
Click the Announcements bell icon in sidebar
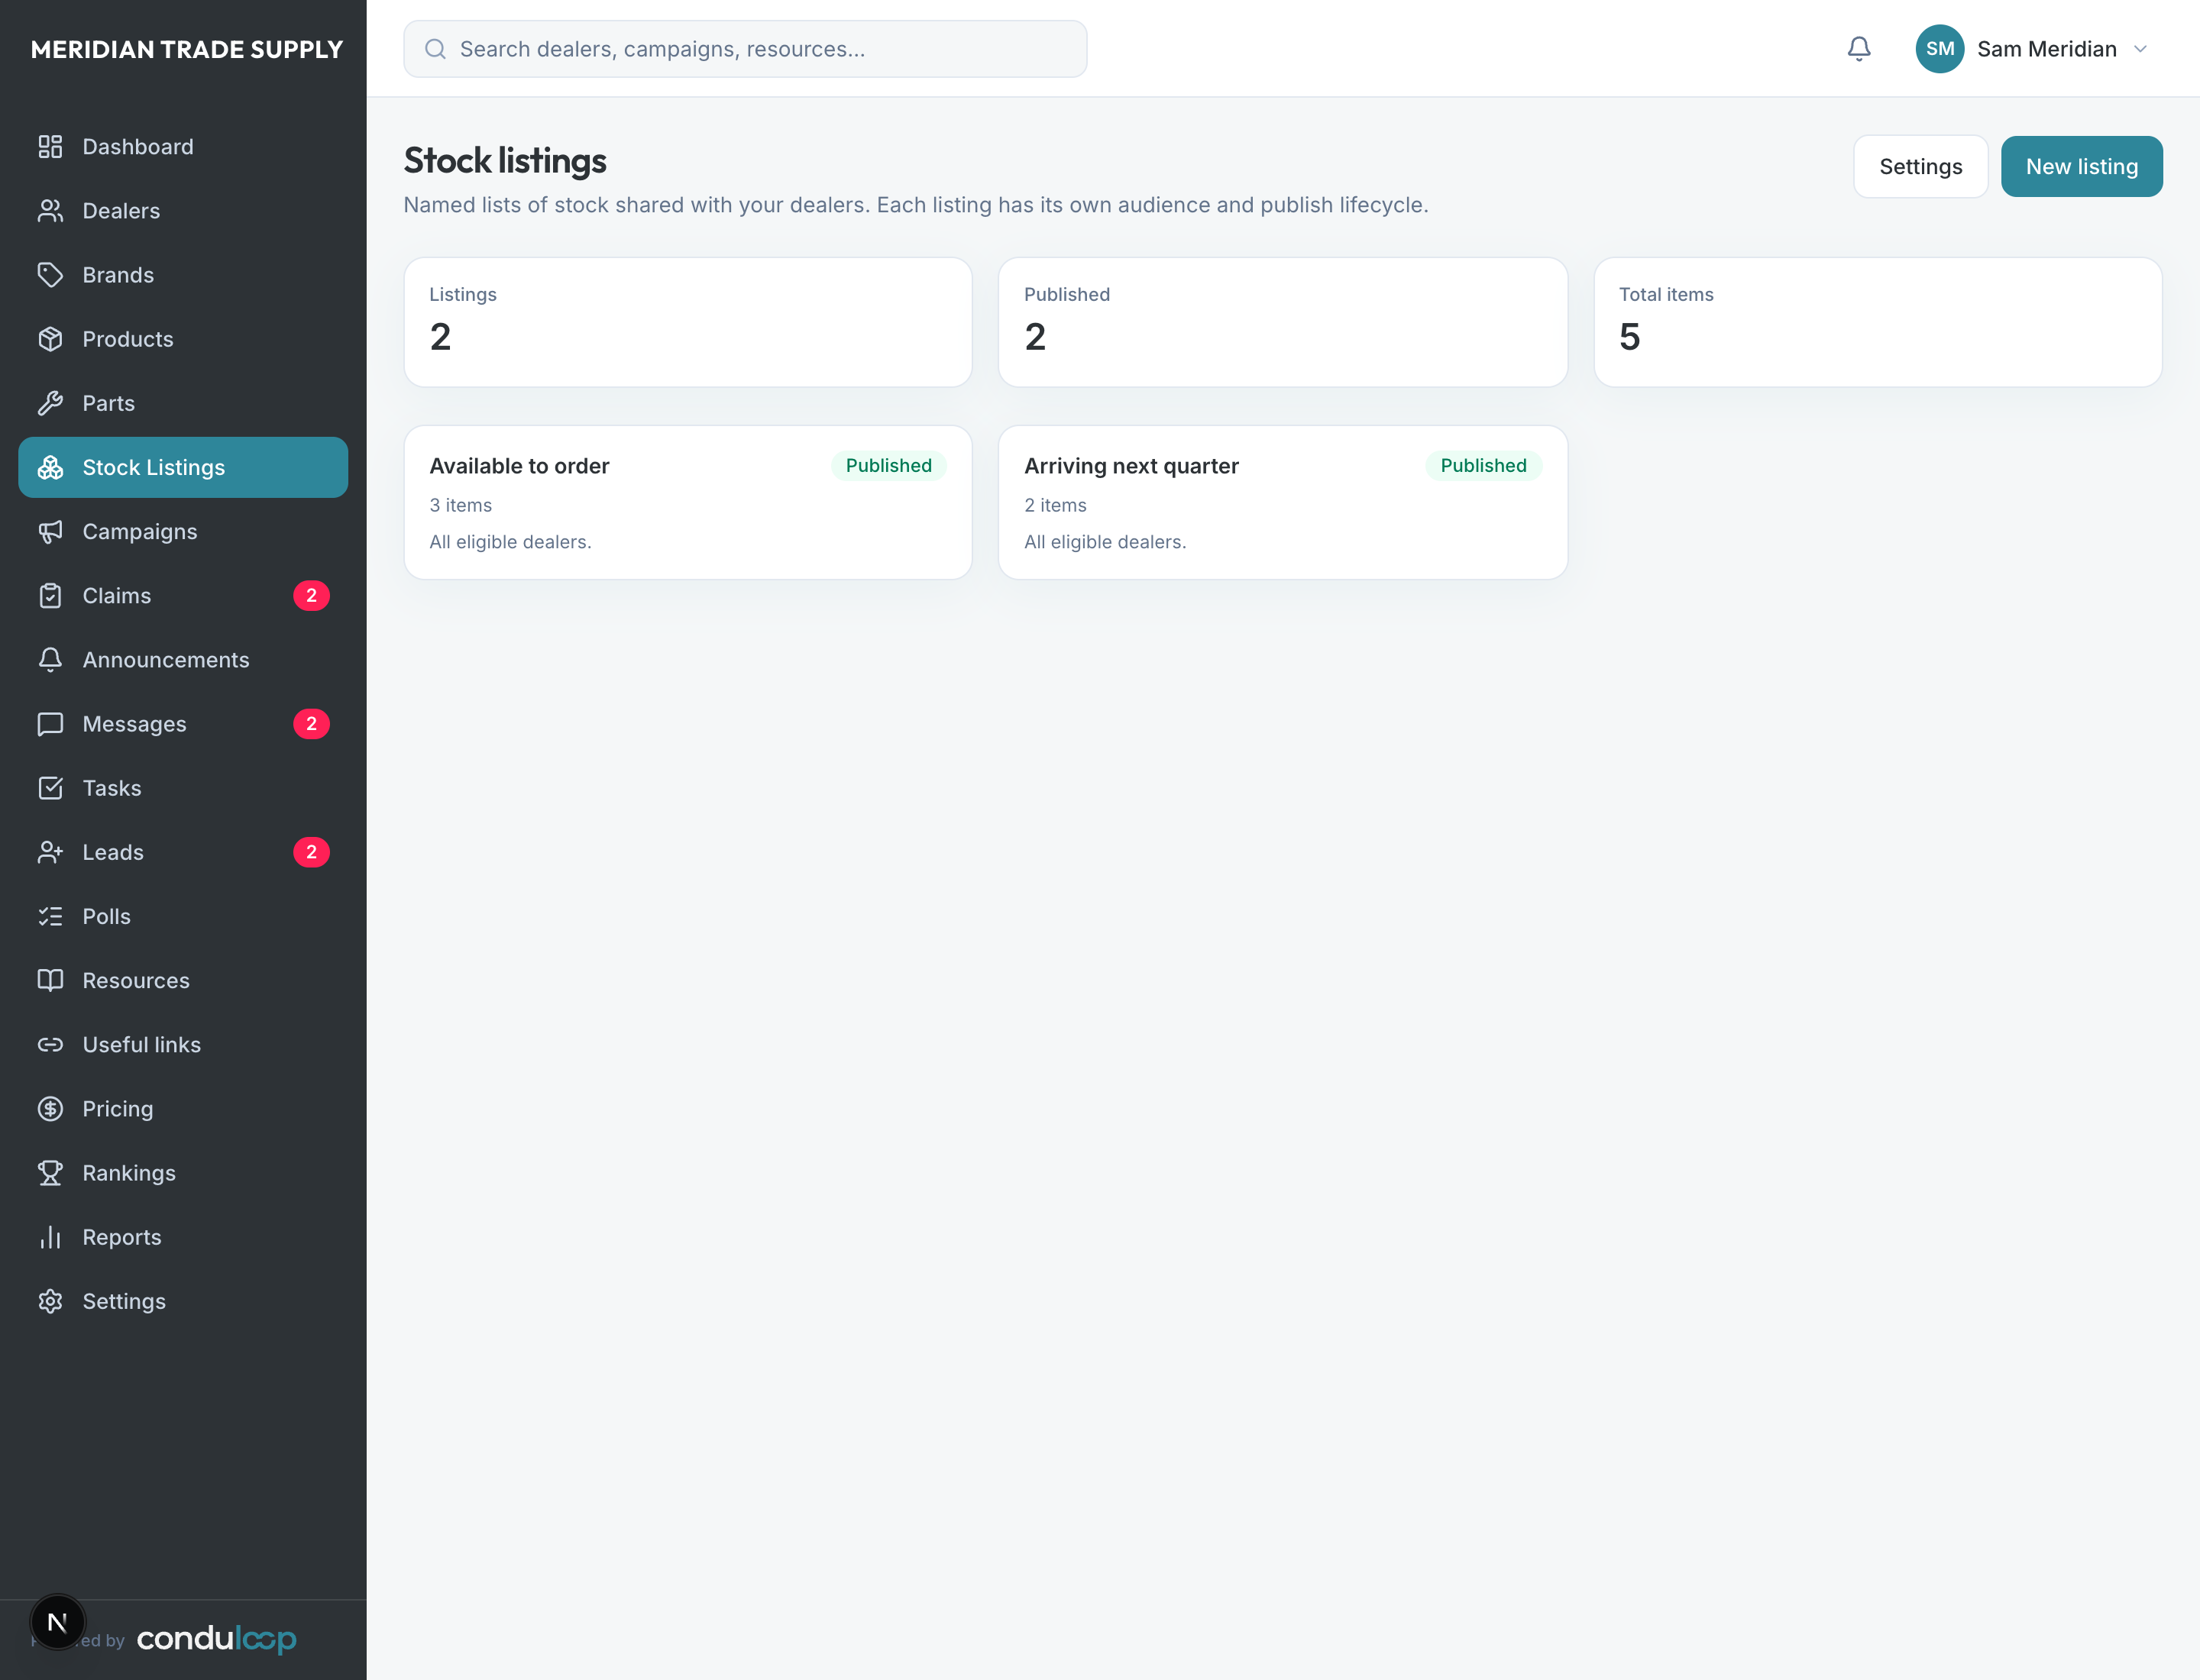point(50,660)
